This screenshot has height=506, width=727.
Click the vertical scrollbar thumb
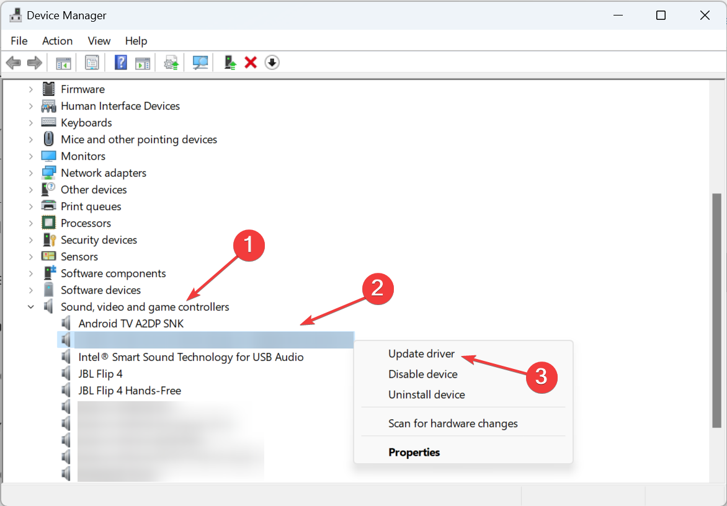tap(717, 311)
